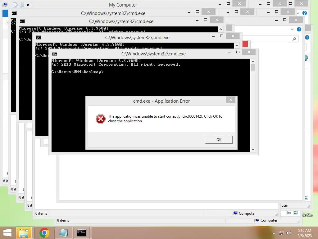Switch to details view icon in status bar
318x239 pixels.
pyautogui.click(x=288, y=213)
